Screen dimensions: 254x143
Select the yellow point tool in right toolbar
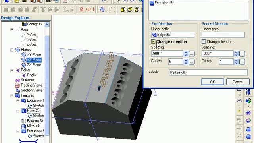pyautogui.click(x=239, y=111)
